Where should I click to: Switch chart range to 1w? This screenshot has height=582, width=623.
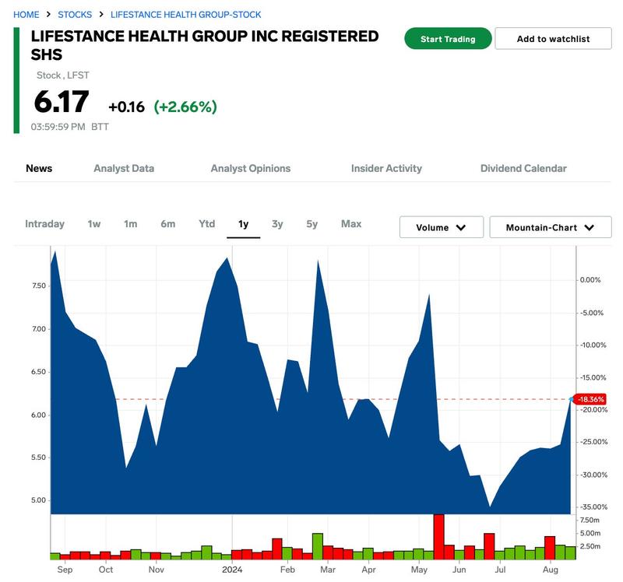(94, 224)
